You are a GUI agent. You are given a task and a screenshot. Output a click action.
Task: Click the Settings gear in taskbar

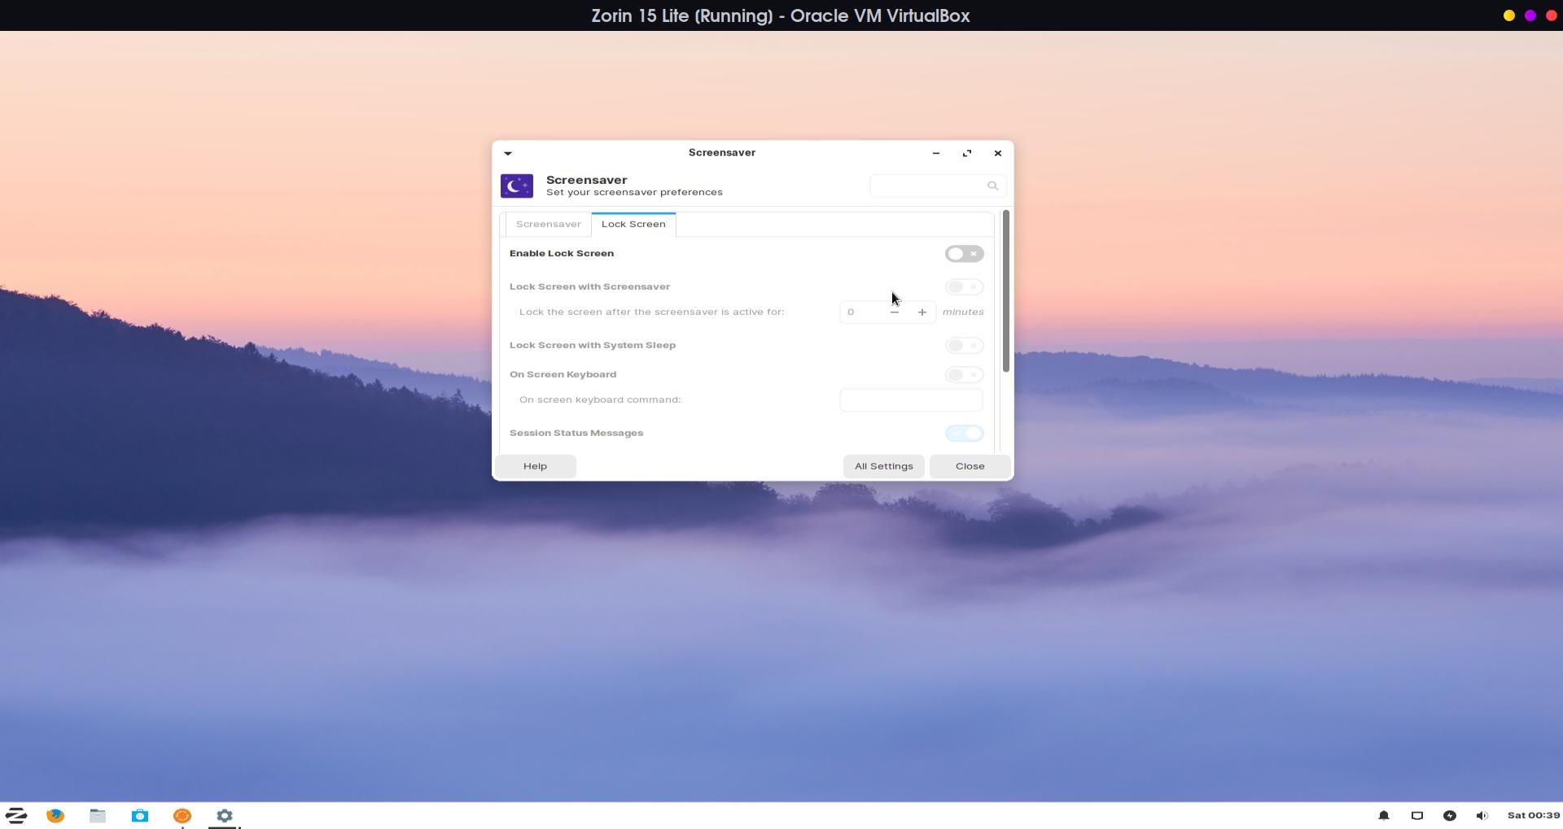pos(225,815)
